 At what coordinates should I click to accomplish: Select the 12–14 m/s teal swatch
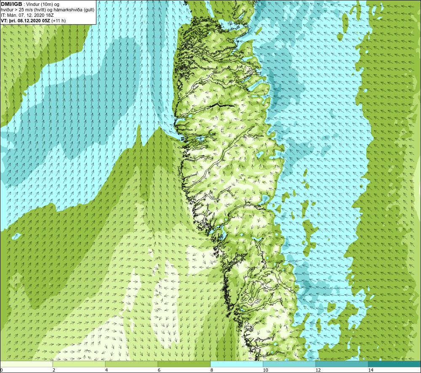click(342, 364)
